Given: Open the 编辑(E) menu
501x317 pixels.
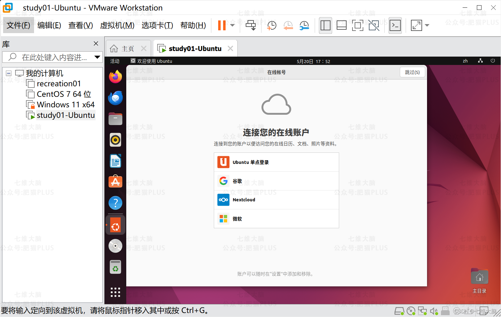Looking at the screenshot, I should pos(49,25).
